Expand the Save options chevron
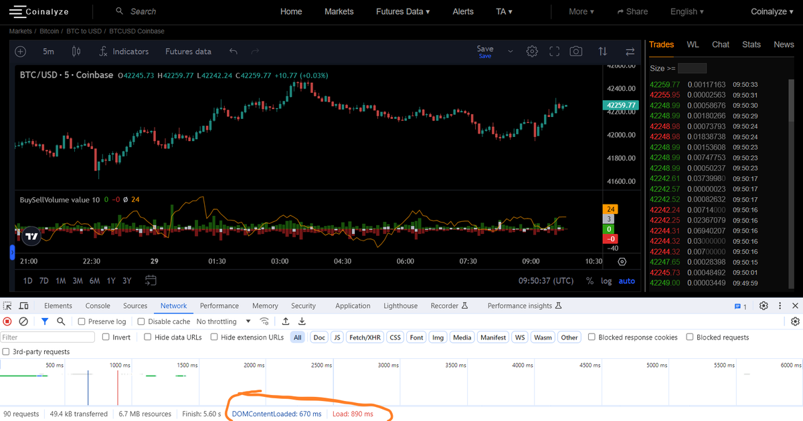The width and height of the screenshot is (803, 421). pos(511,51)
